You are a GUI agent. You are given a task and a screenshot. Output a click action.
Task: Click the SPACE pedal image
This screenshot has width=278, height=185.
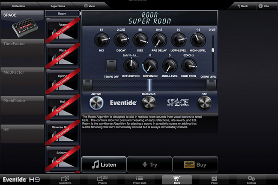25,28
